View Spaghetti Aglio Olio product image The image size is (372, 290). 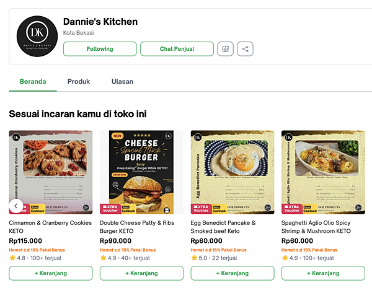(322, 172)
